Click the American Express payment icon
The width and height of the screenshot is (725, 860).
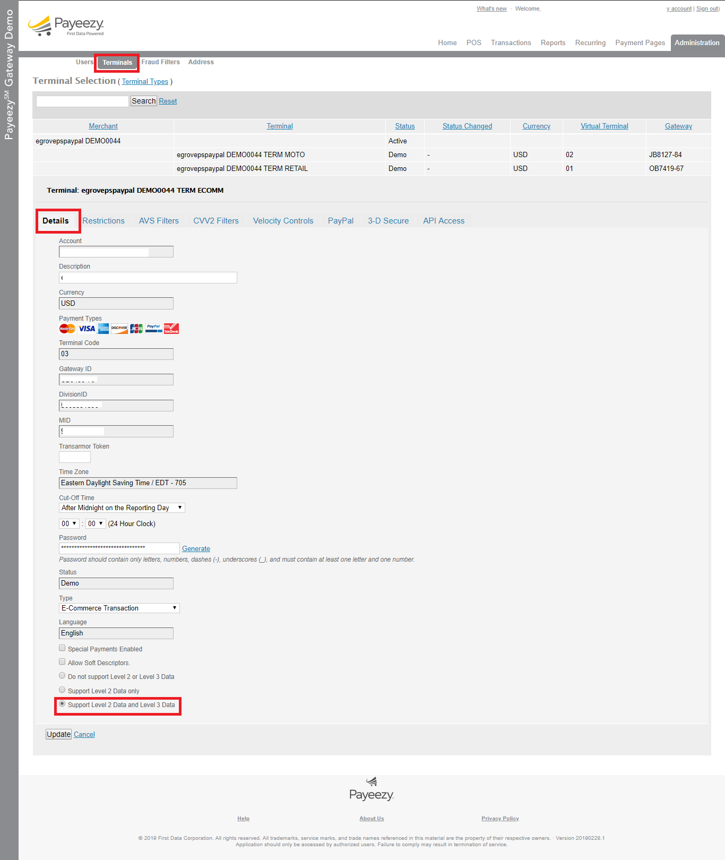(103, 329)
